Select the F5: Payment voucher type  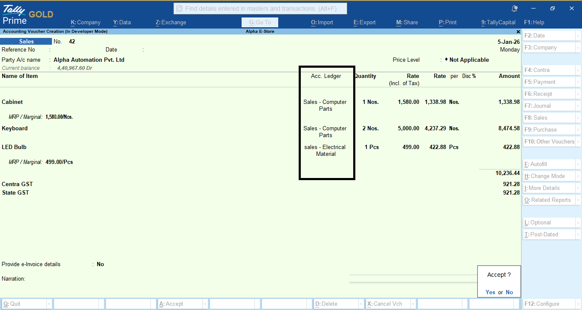pos(549,82)
